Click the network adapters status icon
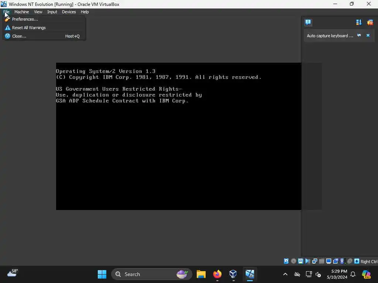The width and height of the screenshot is (378, 283). (x=315, y=261)
